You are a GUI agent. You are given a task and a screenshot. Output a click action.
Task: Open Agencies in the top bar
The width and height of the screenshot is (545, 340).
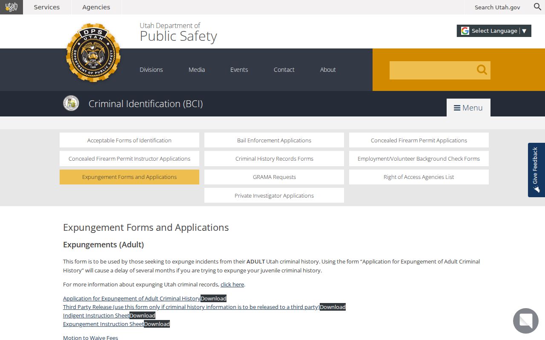click(x=96, y=7)
